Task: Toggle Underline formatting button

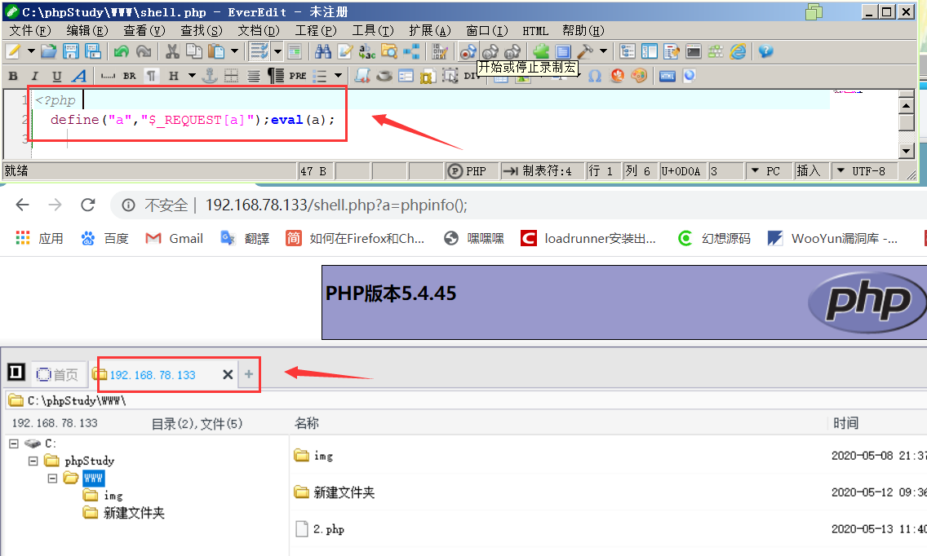Action: coord(57,76)
